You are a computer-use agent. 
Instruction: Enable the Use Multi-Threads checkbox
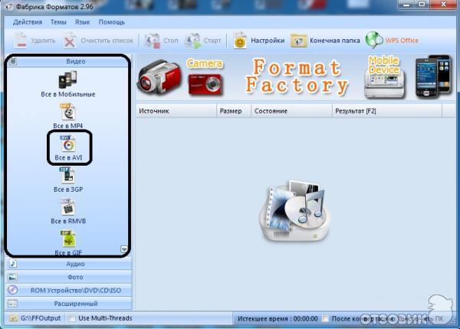tap(72, 318)
